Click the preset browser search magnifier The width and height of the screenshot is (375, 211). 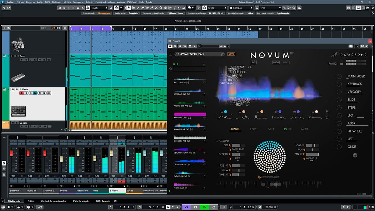tap(171, 69)
